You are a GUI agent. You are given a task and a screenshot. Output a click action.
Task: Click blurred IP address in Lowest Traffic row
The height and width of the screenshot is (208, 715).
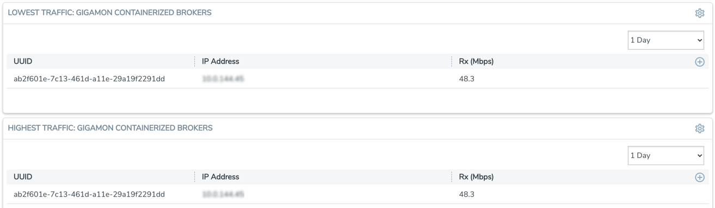223,79
